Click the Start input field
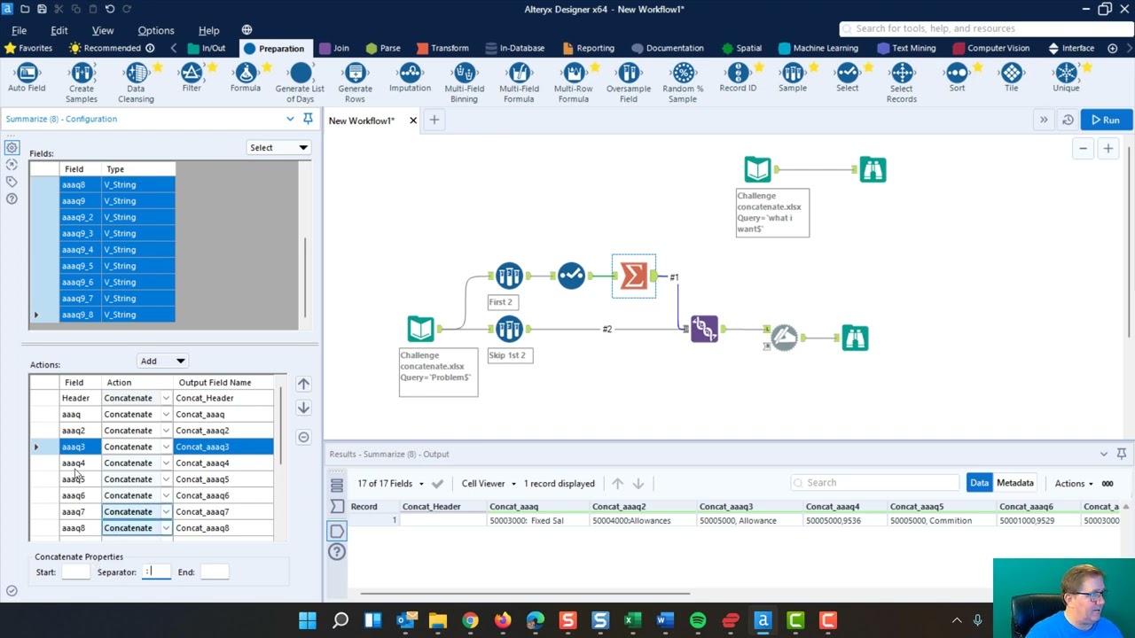The image size is (1135, 638). tap(76, 572)
